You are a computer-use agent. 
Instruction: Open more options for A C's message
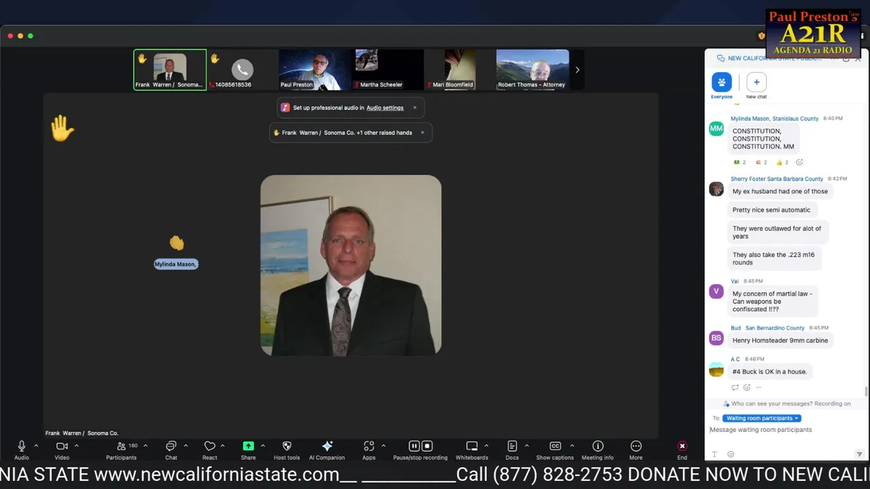click(759, 387)
